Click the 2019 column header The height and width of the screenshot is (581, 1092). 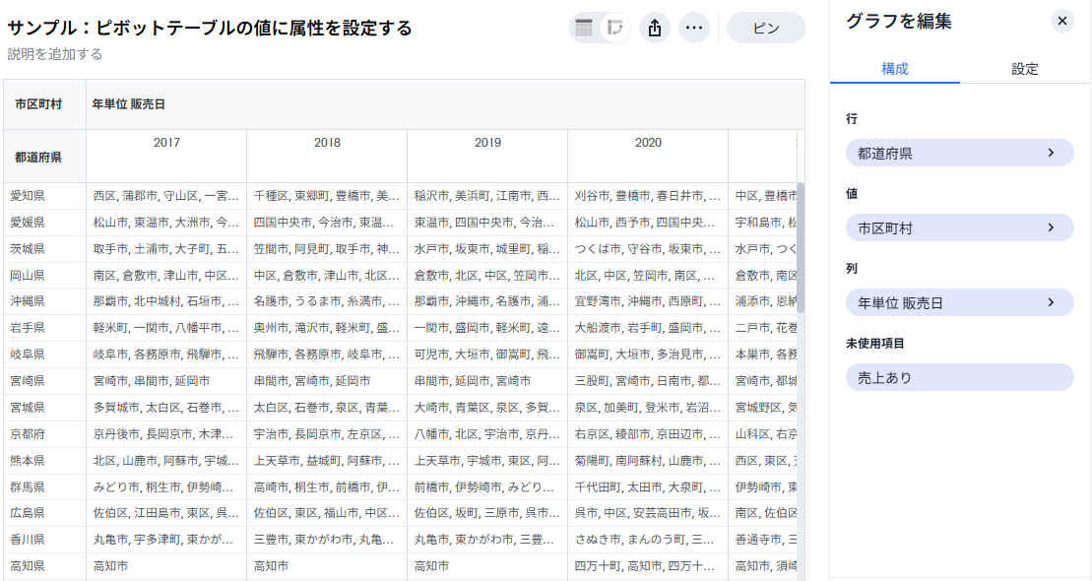click(487, 143)
